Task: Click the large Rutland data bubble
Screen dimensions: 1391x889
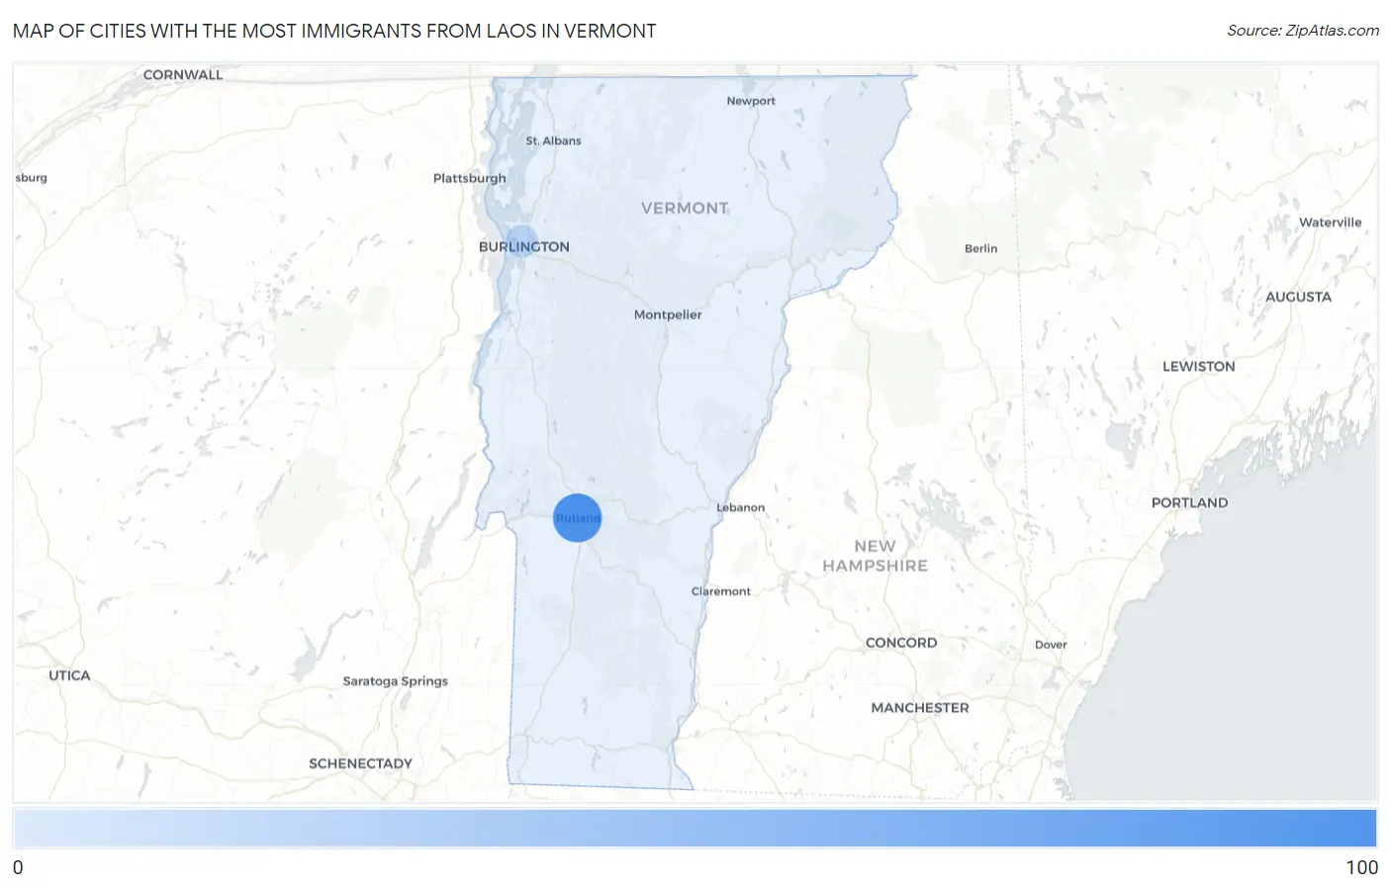Action: click(x=577, y=517)
